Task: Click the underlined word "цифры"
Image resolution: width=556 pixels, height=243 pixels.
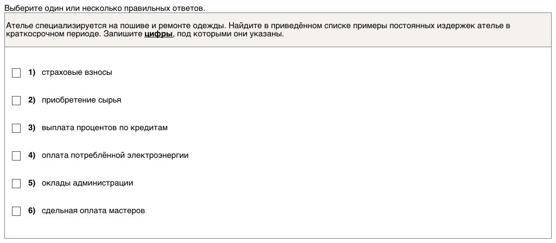Action: tap(159, 34)
